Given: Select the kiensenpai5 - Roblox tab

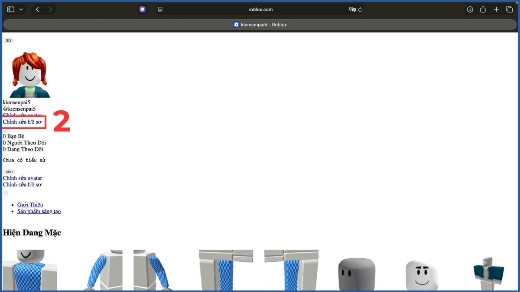Looking at the screenshot, I should 260,25.
